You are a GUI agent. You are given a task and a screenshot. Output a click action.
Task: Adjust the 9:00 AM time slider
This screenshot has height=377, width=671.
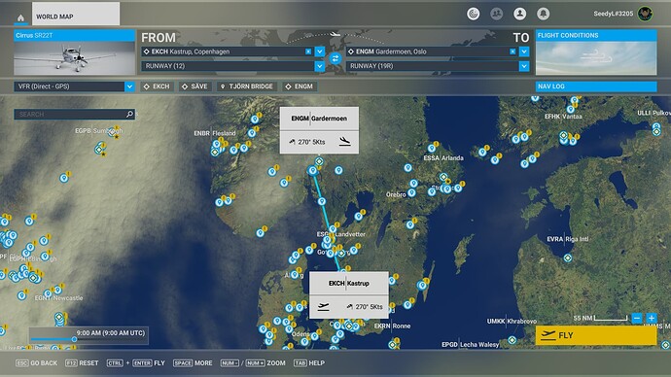[x=74, y=339]
